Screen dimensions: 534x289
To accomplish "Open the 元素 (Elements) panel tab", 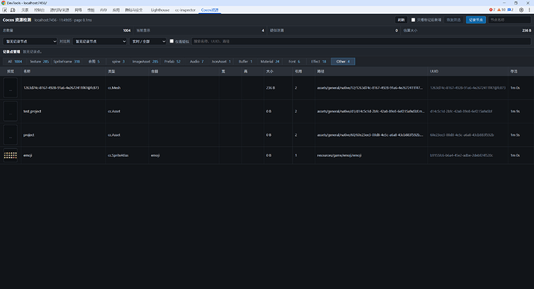I will 25,10.
